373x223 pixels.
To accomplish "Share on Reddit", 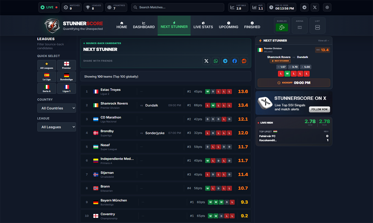I will [244, 61].
